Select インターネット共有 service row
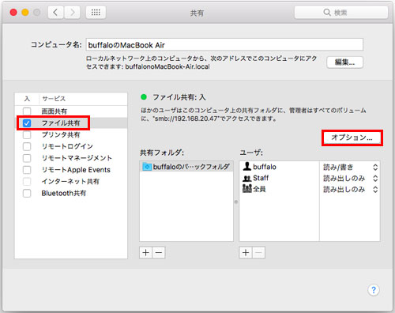Screen dimensions: 395x313 71,181
